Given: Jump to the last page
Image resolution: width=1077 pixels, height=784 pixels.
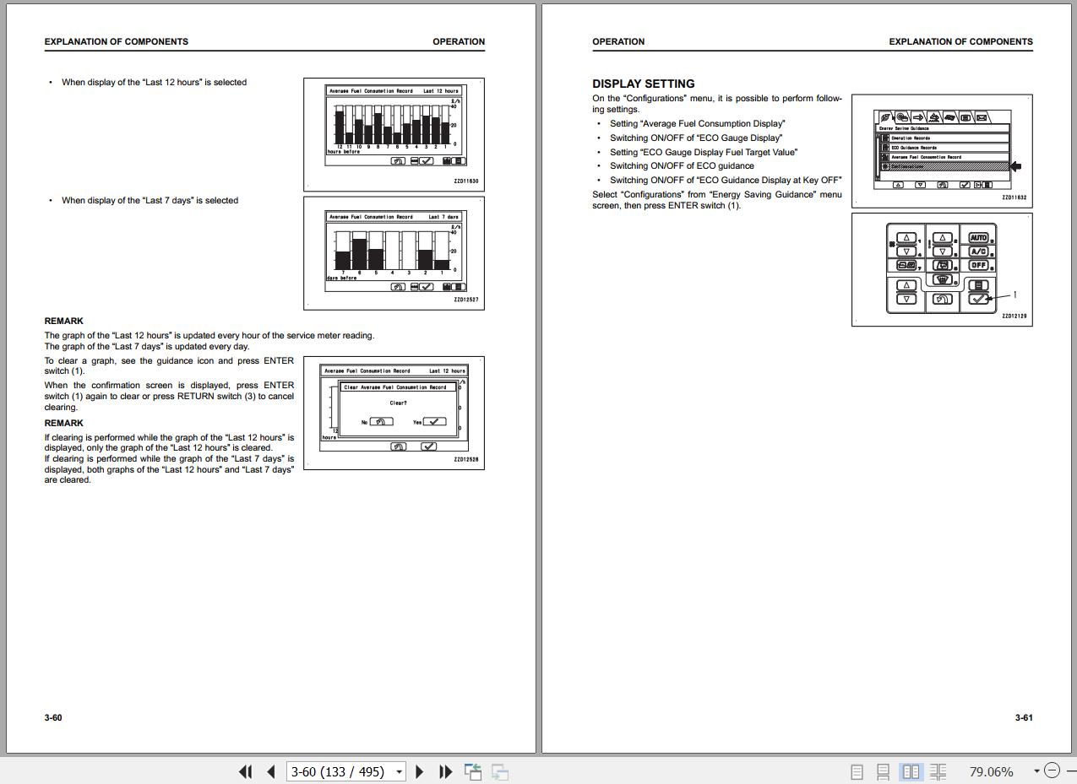Looking at the screenshot, I should 445,771.
